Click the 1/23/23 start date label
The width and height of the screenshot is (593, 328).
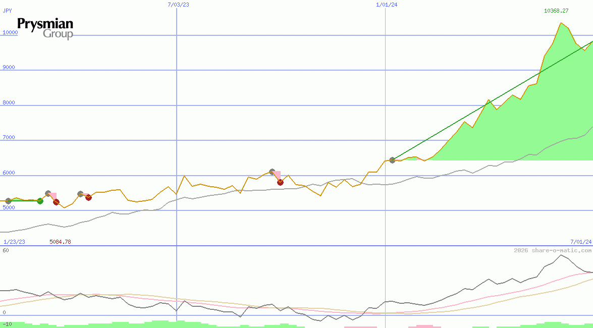click(14, 242)
